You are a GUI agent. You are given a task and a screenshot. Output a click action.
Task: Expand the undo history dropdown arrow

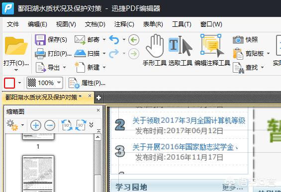pyautogui.click(x=124, y=39)
